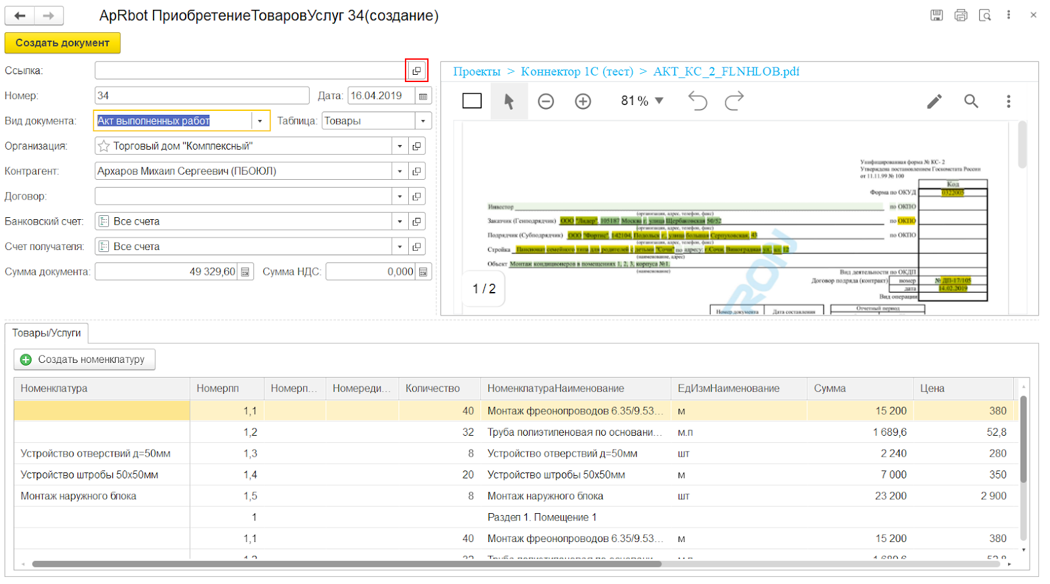Expand the Счет получателя dropdown arrow
The image size is (1050, 584).
[x=400, y=247]
